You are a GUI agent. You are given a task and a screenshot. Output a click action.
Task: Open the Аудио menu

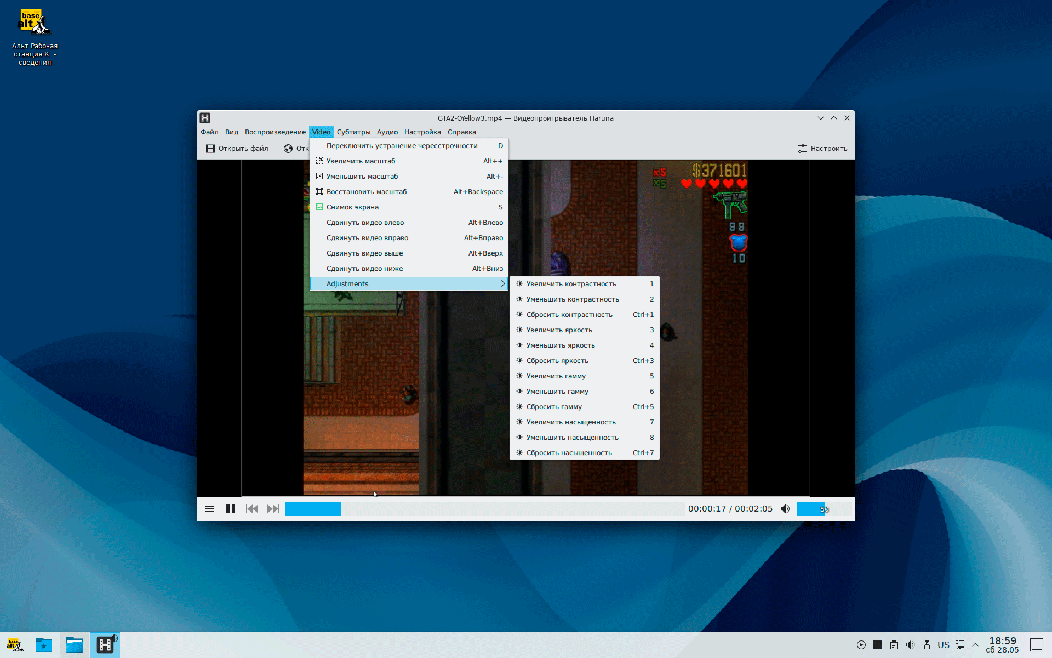387,132
